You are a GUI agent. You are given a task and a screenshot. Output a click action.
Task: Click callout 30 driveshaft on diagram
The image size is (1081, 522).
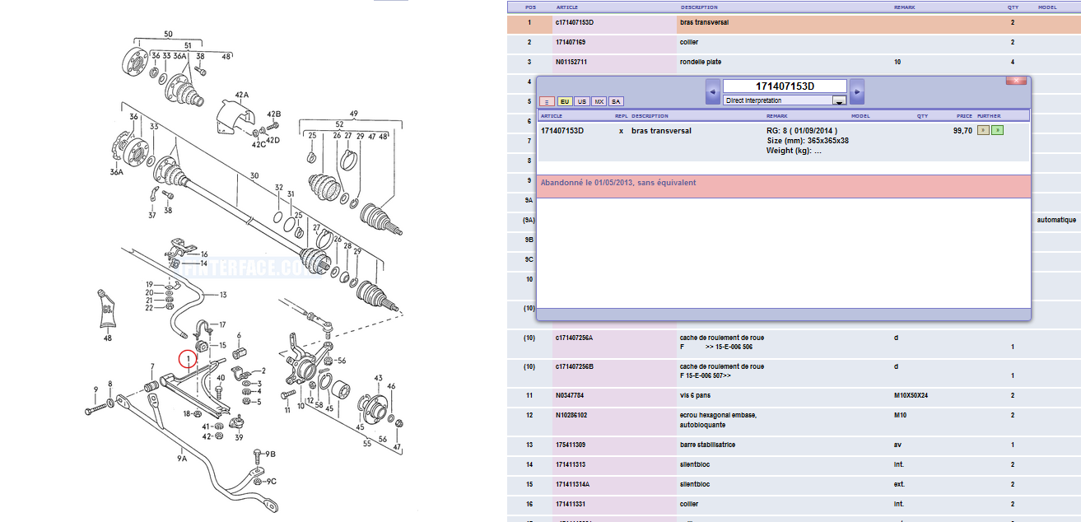254,175
